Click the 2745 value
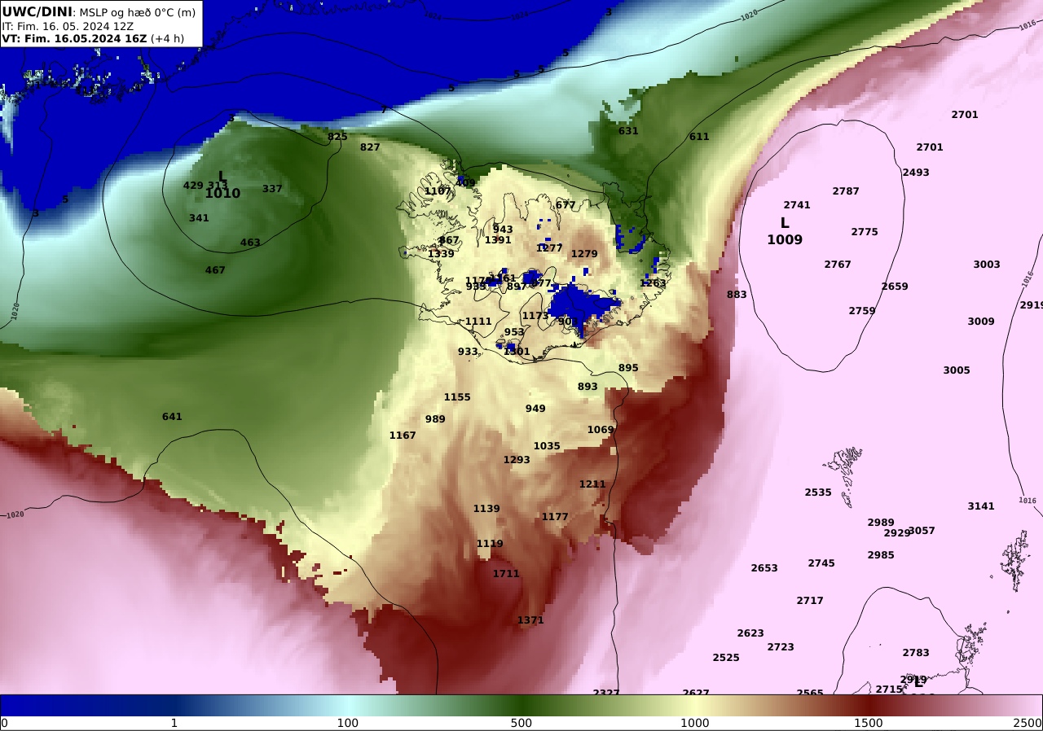 pyautogui.click(x=821, y=563)
